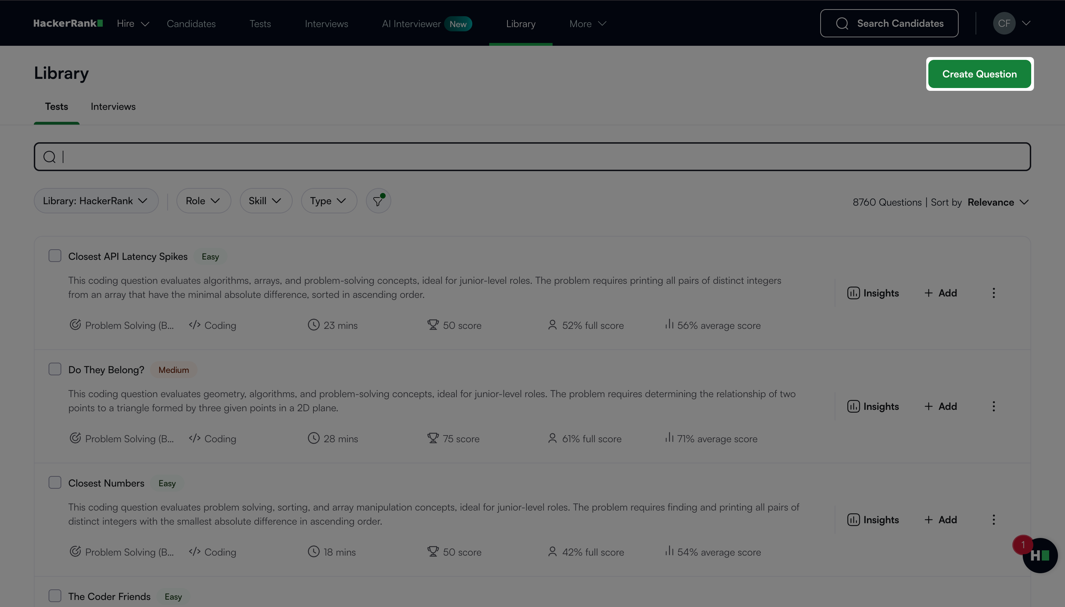Click the HackerRank logo
This screenshot has height=607, width=1065.
(68, 23)
